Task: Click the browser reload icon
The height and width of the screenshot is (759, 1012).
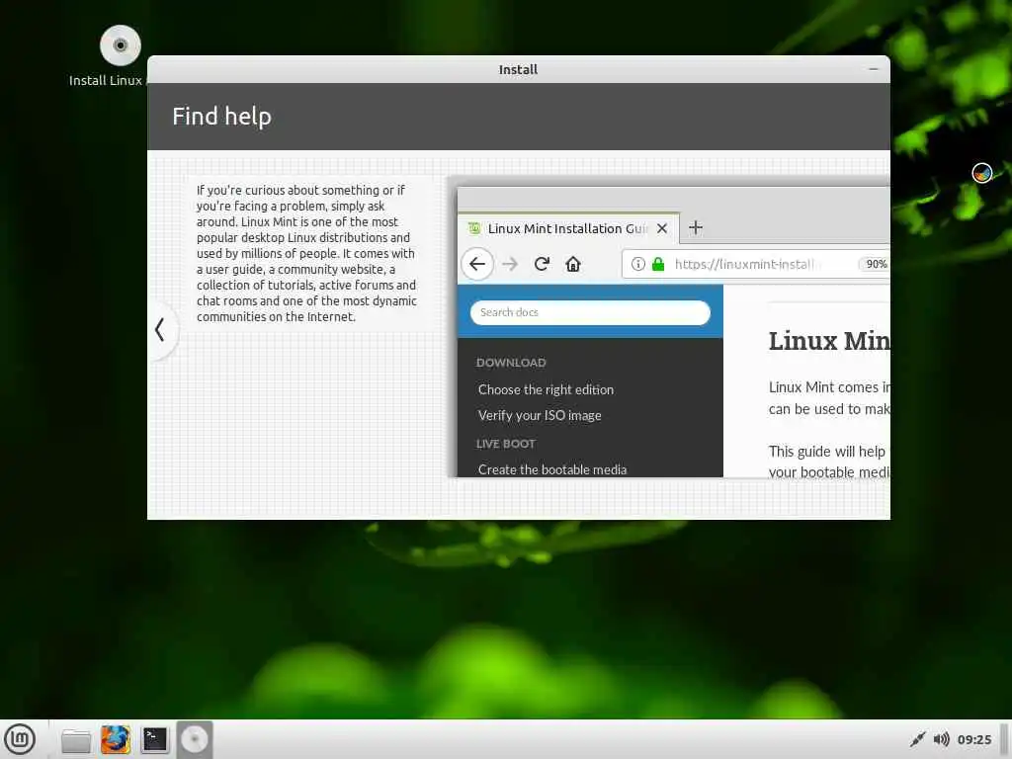Action: (x=542, y=264)
